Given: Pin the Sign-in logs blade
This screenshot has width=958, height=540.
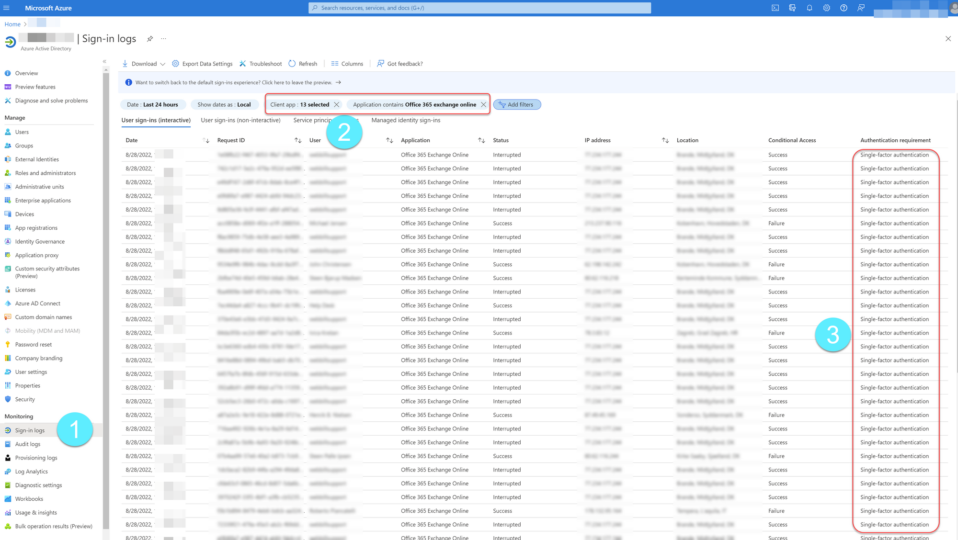Looking at the screenshot, I should (x=150, y=39).
